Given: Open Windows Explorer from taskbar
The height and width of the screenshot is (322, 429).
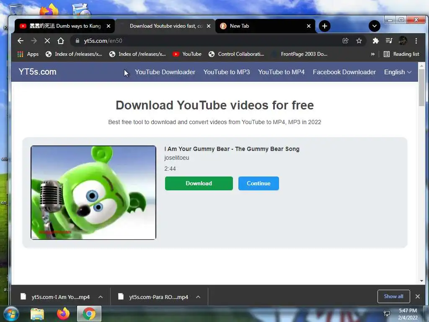Looking at the screenshot, I should (x=37, y=314).
